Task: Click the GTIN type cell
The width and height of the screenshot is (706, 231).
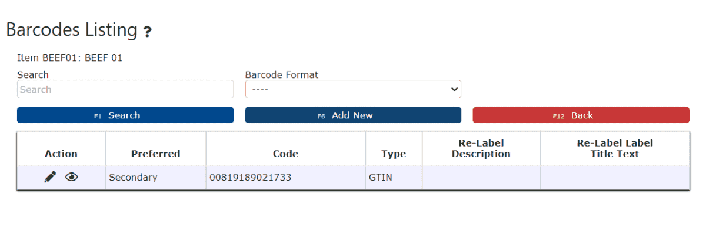Action: 380,177
